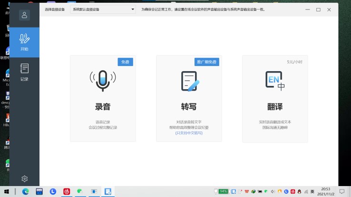Open settings gear in sidebar bottom
351x197 pixels.
24,178
